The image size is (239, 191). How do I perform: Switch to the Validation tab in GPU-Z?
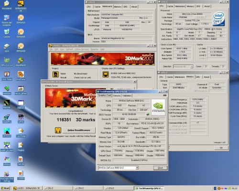127,95
